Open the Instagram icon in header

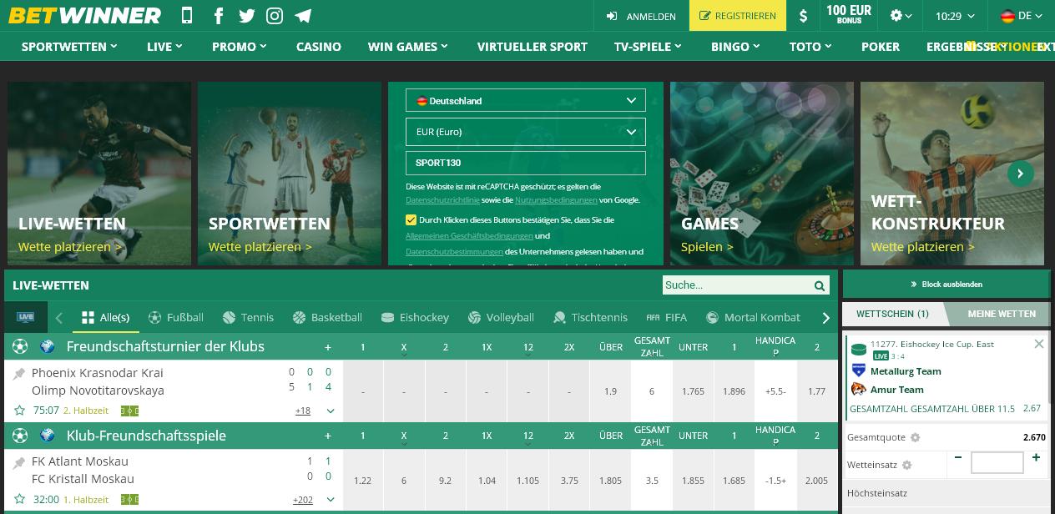(275, 16)
